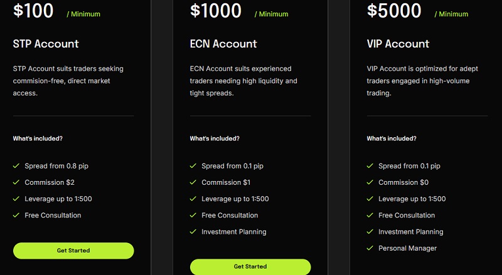502x275 pixels.
Task: Select the VIP Account heading
Action: click(x=398, y=44)
